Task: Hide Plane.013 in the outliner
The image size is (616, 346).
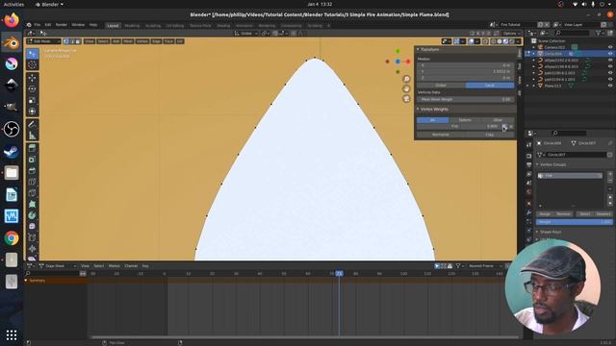Action: point(610,86)
